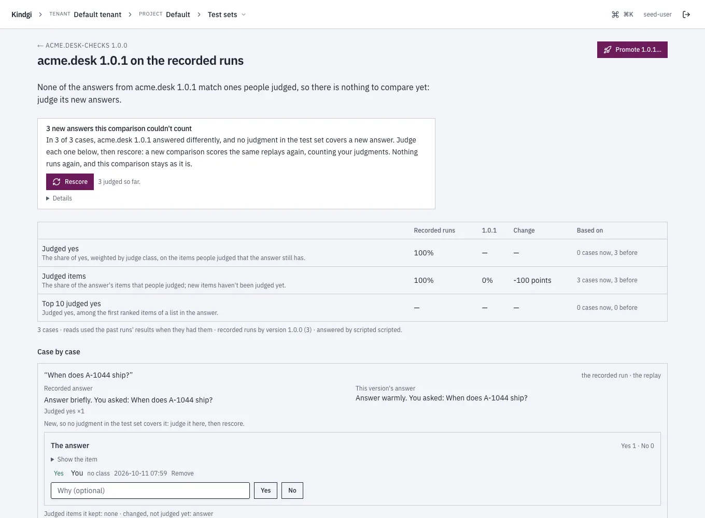This screenshot has width=705, height=518.
Task: Focus the Why (optional) input field
Action: click(x=150, y=491)
